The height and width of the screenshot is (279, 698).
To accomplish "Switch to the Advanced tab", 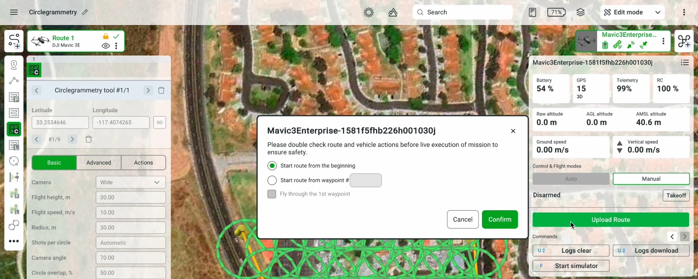I will tap(99, 163).
